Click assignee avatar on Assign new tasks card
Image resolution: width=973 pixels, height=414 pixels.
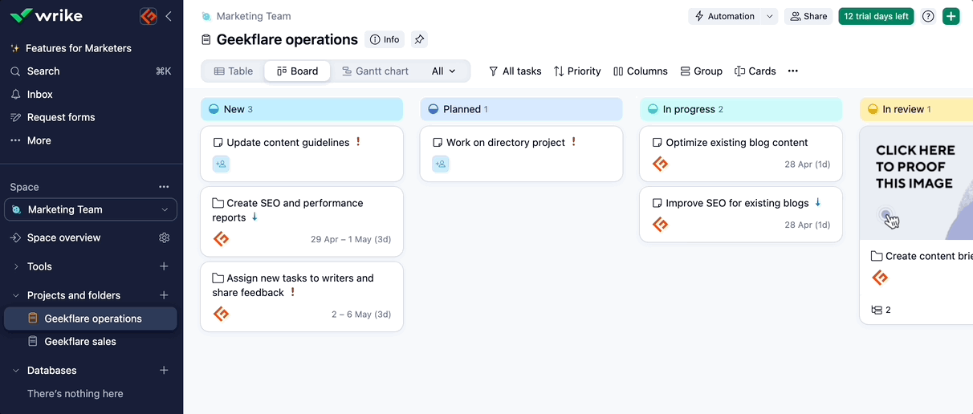click(221, 314)
